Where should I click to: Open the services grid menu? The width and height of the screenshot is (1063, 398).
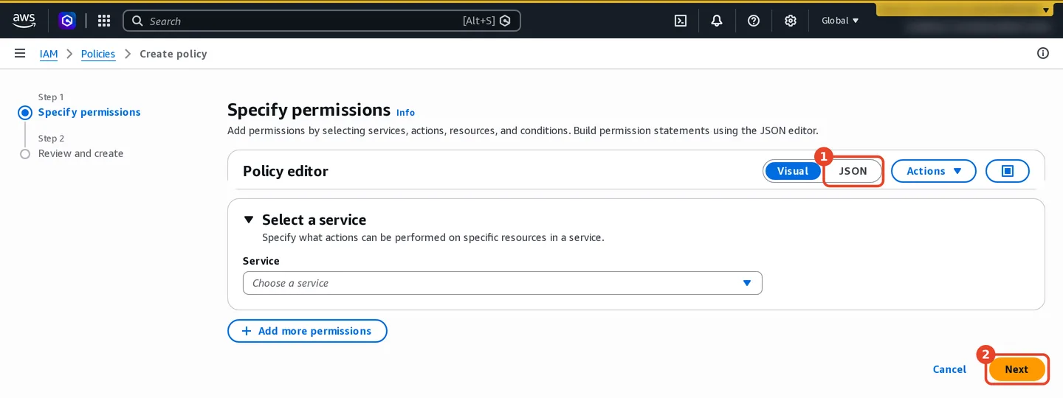[x=104, y=21]
